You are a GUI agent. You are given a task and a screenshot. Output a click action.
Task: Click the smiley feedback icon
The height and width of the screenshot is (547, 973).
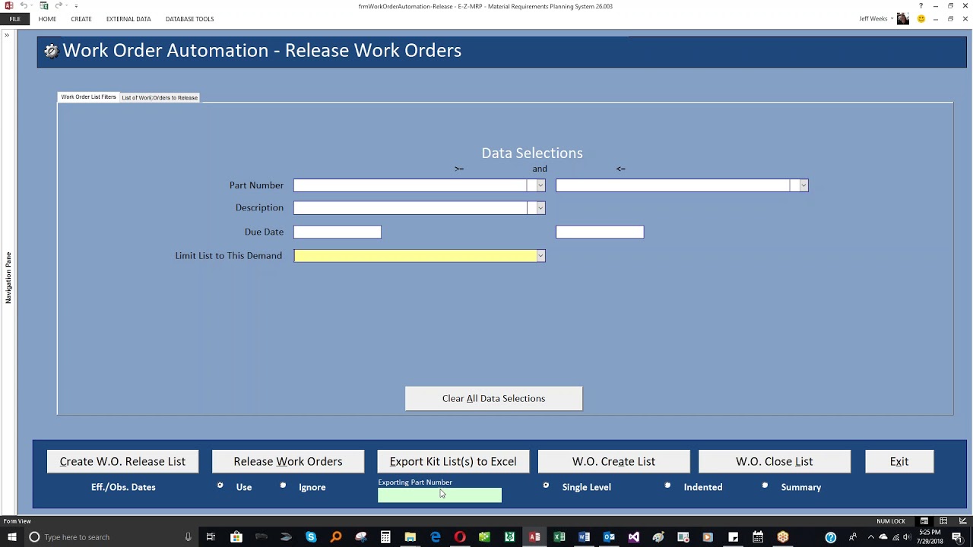pyautogui.click(x=921, y=19)
